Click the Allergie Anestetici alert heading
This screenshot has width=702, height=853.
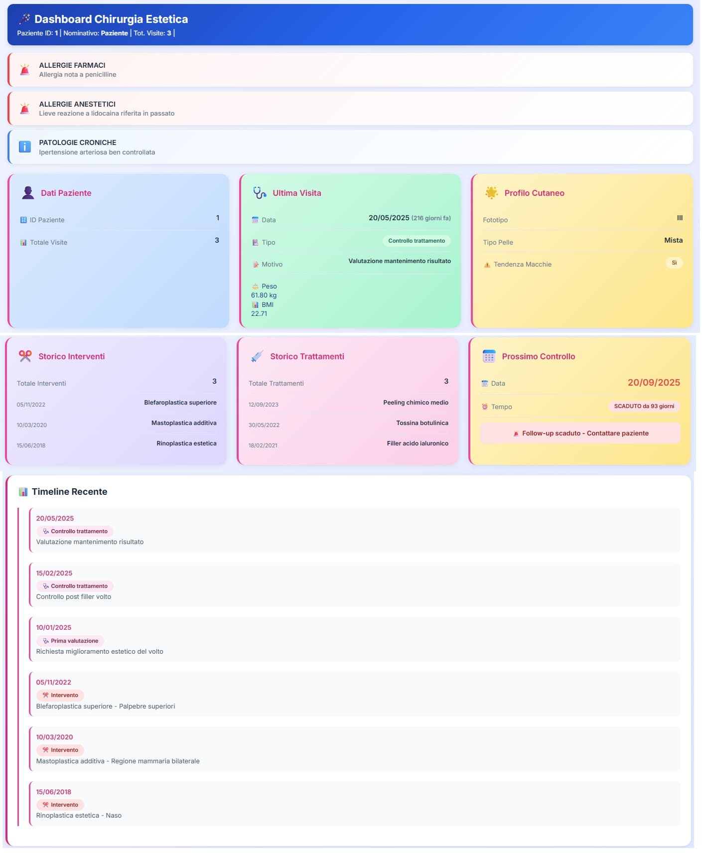pos(77,104)
